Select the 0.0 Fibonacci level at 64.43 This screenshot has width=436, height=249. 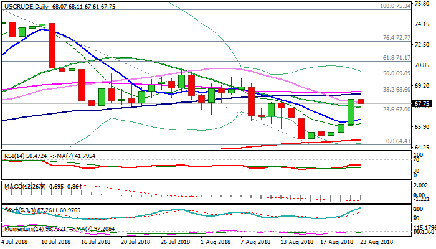(x=397, y=141)
